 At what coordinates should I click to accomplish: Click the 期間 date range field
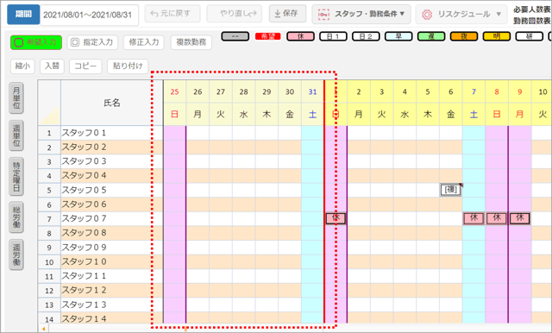[x=89, y=16]
